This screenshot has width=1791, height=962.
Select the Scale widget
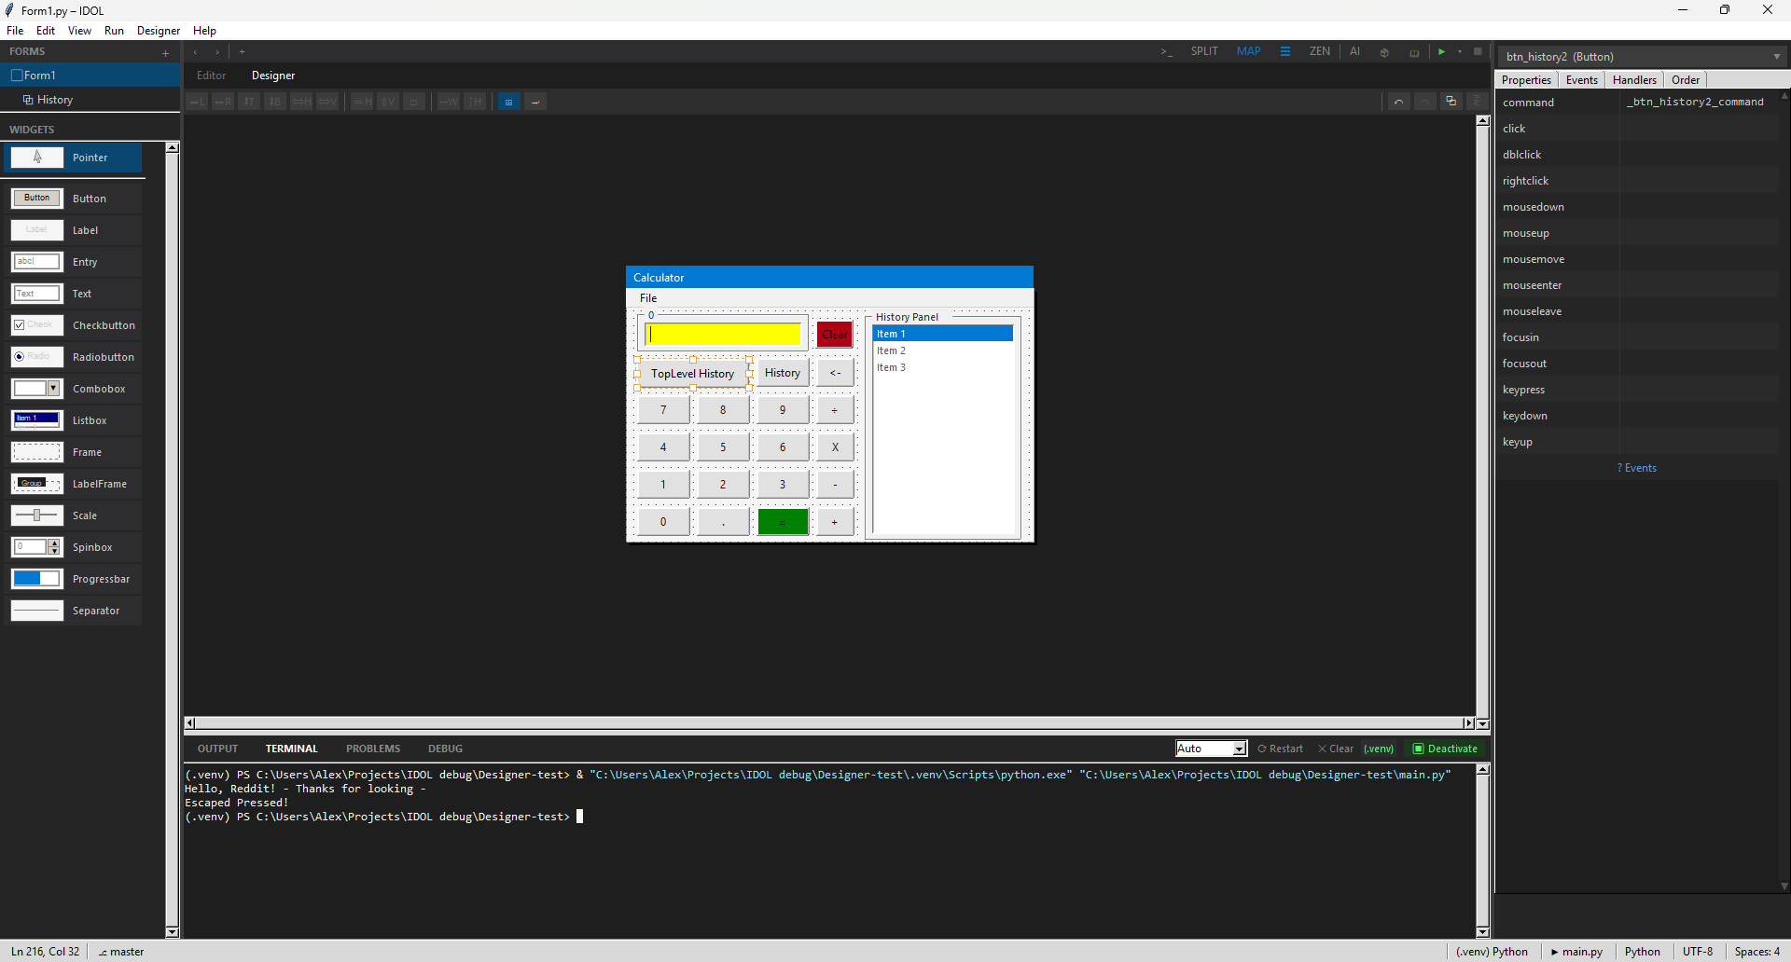pyautogui.click(x=75, y=515)
